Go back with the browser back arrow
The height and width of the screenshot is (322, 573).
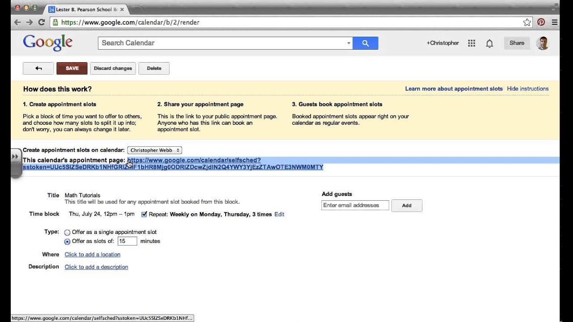click(x=17, y=22)
